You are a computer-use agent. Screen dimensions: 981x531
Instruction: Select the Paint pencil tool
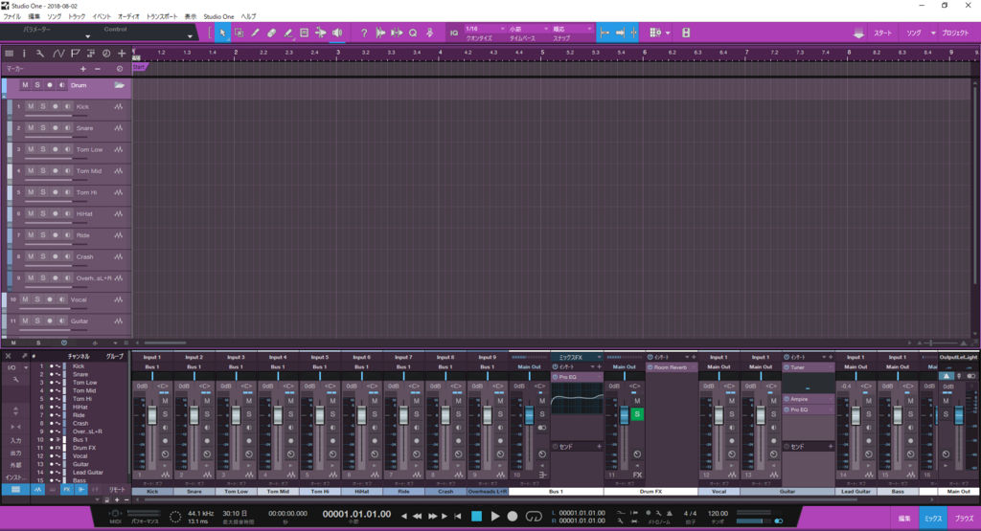tap(287, 33)
